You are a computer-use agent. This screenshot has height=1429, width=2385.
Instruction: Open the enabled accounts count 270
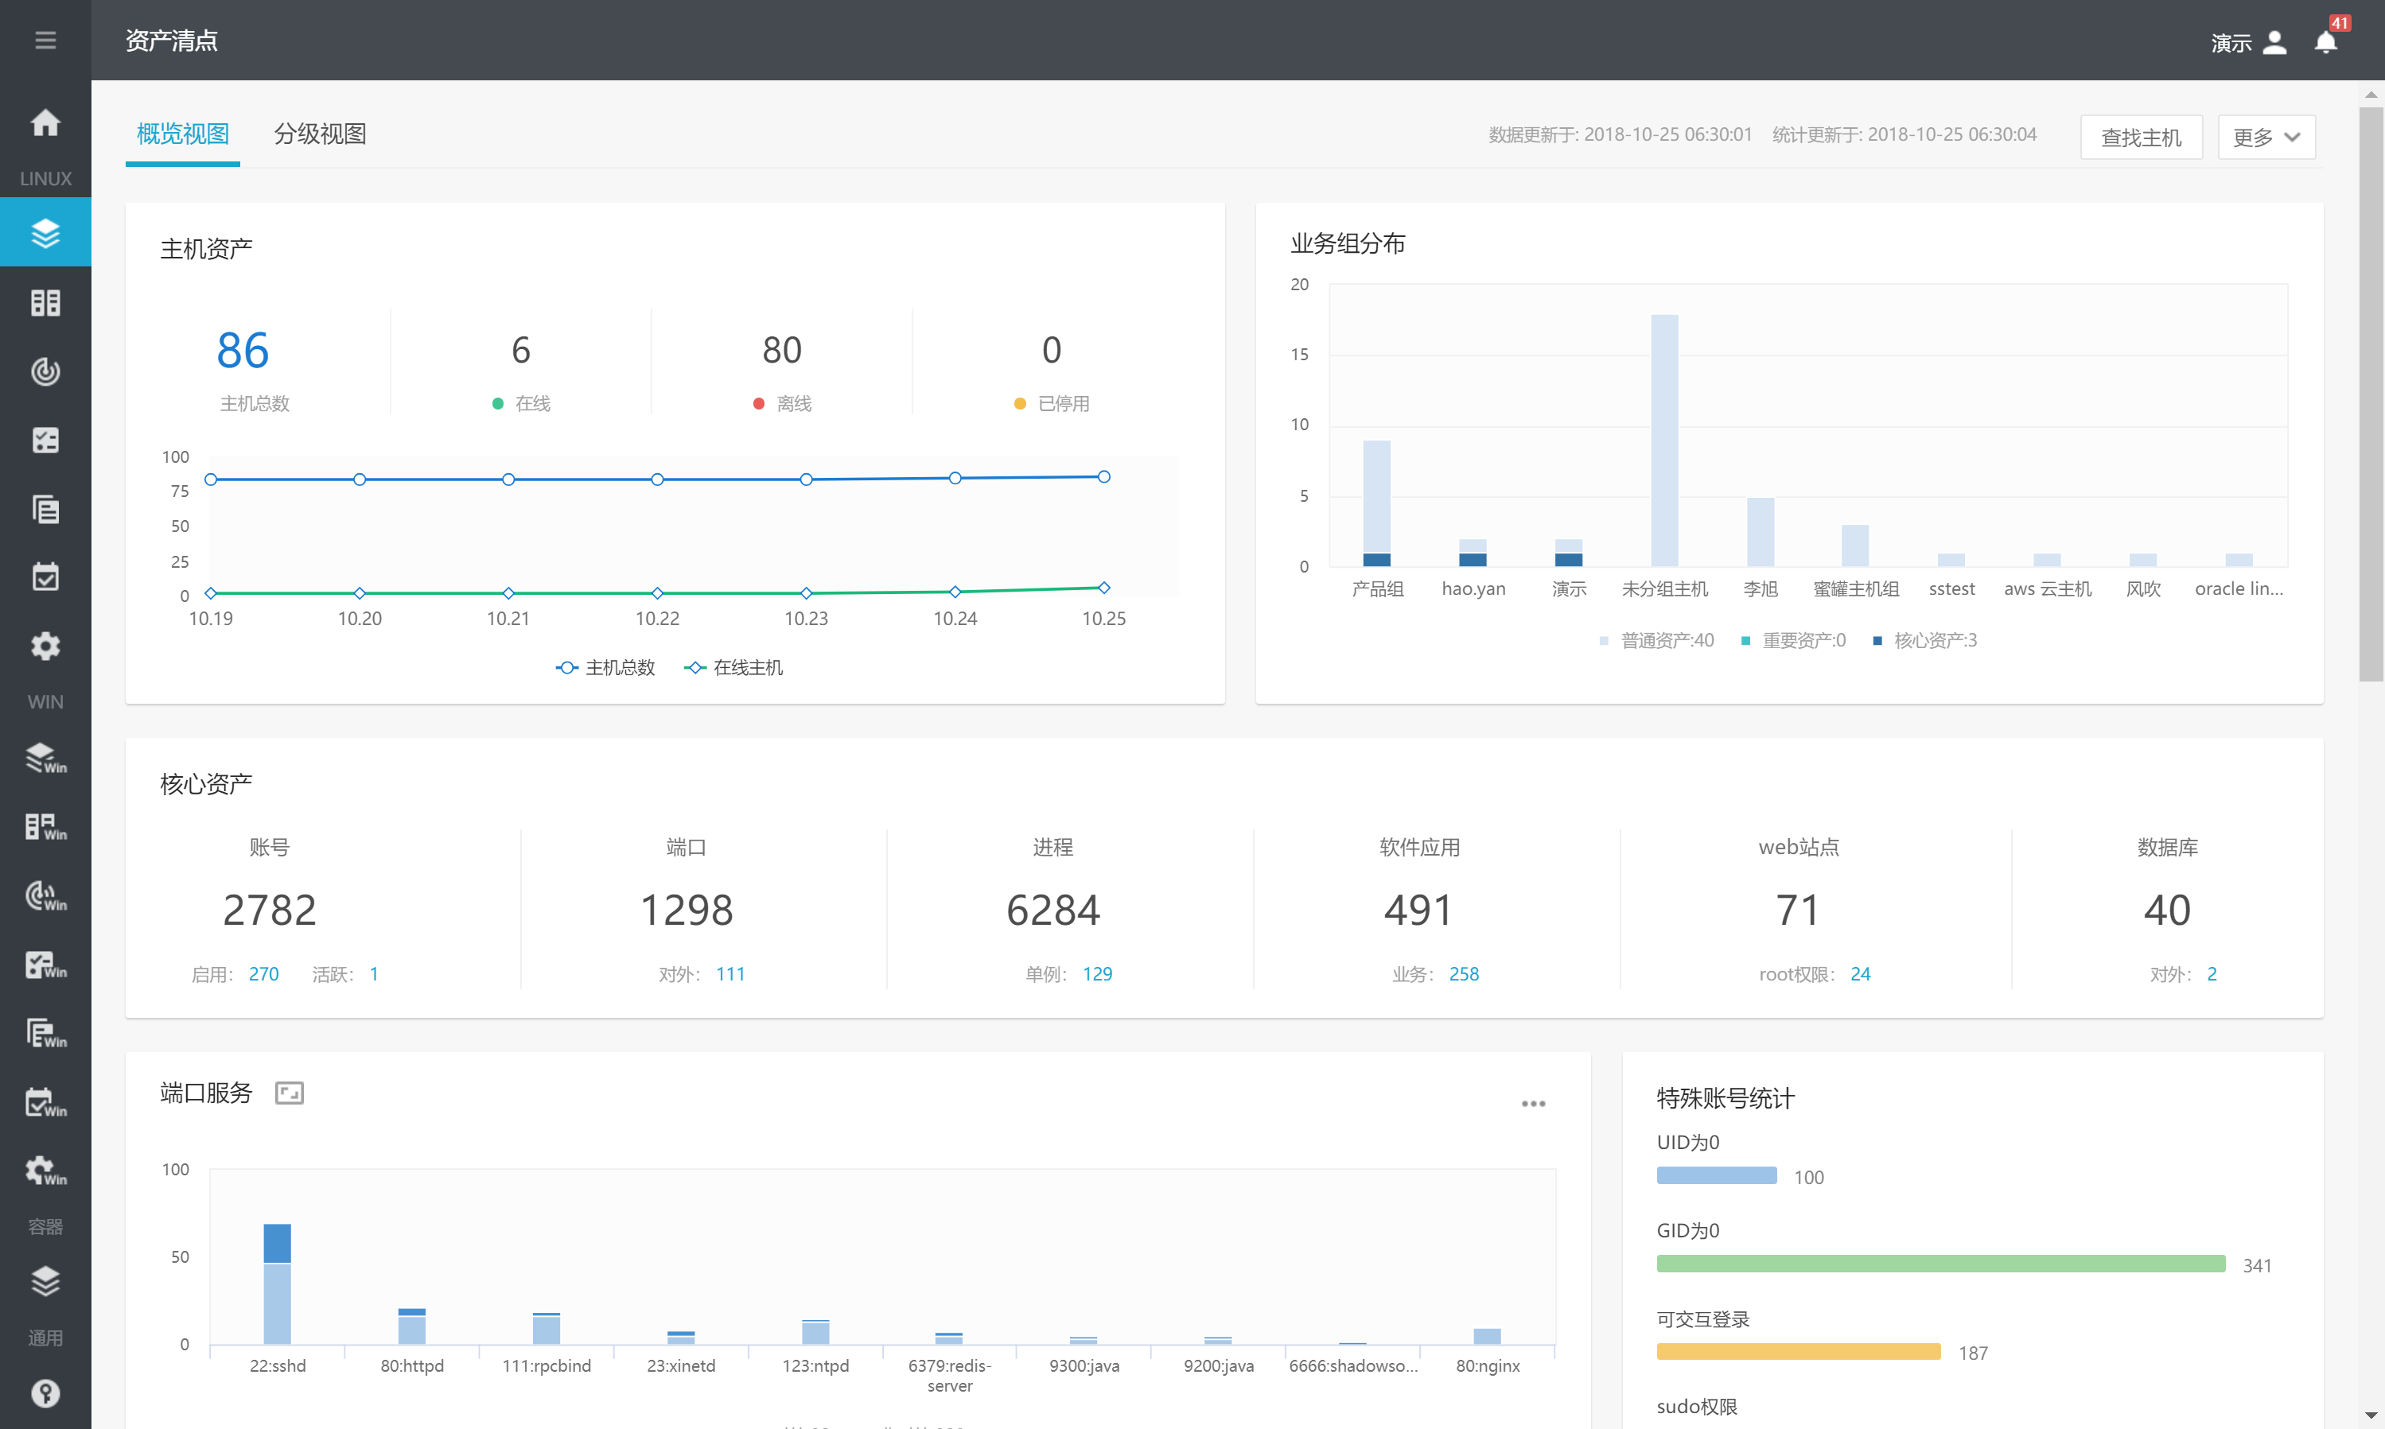(x=264, y=973)
